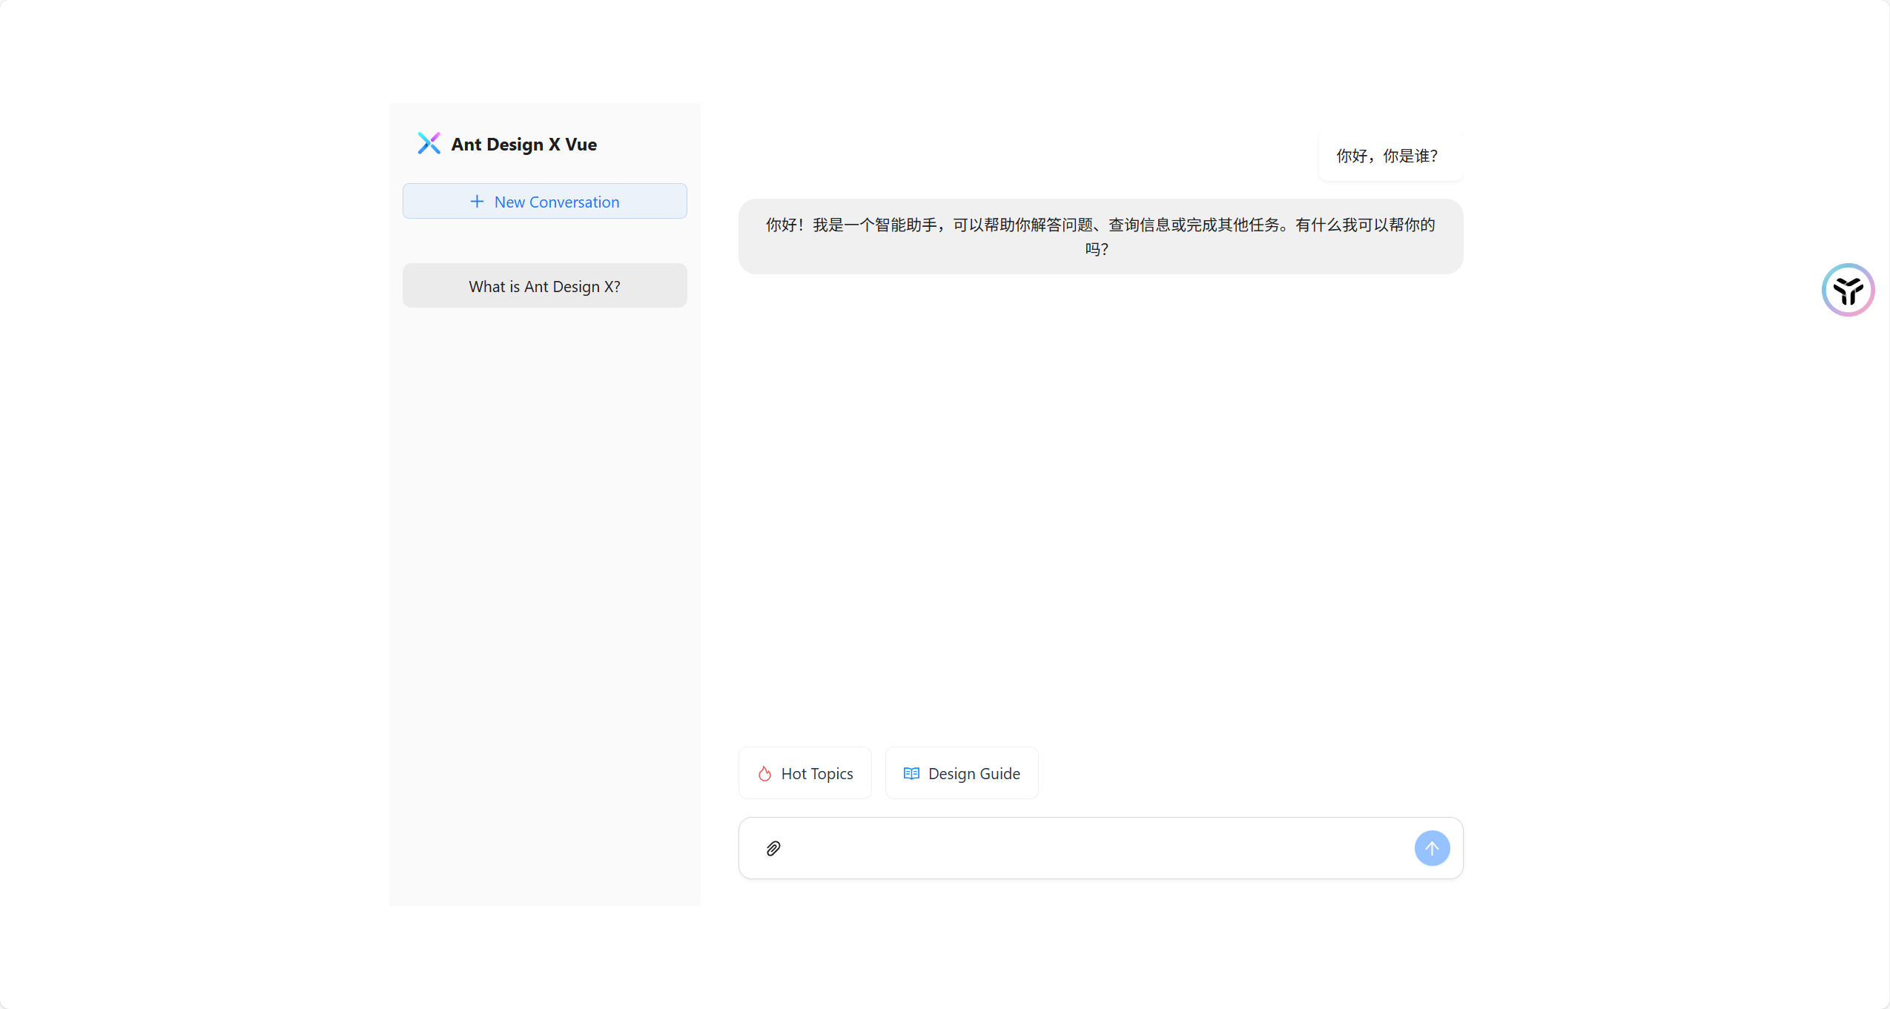Click the empty chat area below the reply
This screenshot has height=1009, width=1890.
pyautogui.click(x=1100, y=504)
